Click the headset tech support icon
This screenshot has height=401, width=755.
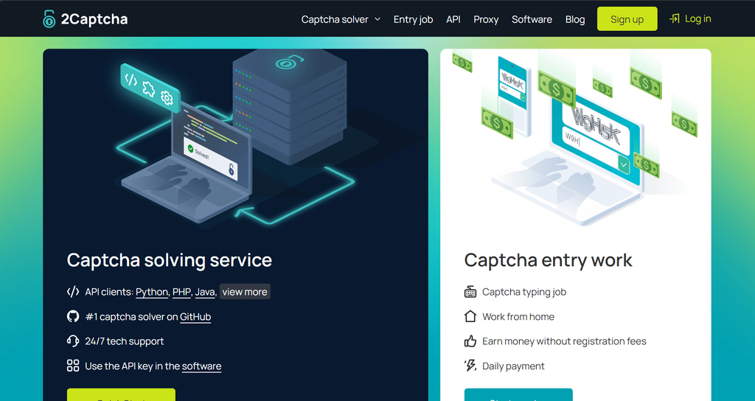73,341
